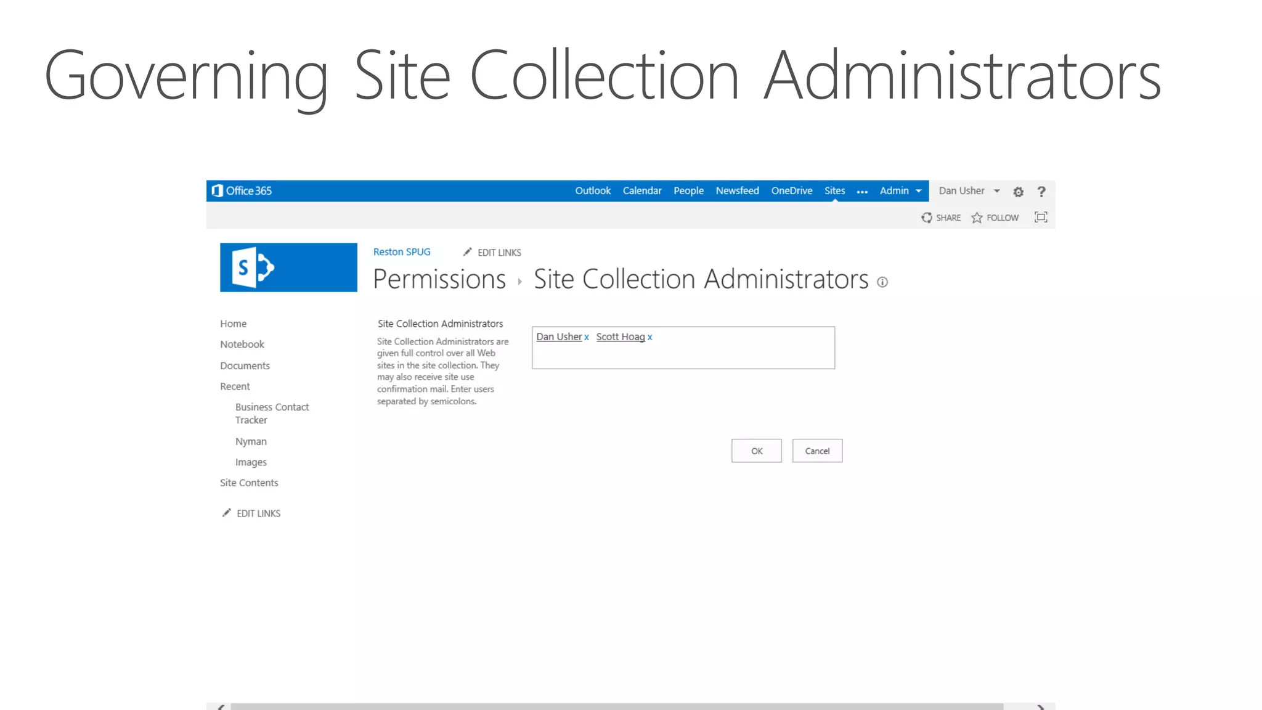The width and height of the screenshot is (1262, 710).
Task: Go to OneDrive in top navigation
Action: click(x=791, y=191)
